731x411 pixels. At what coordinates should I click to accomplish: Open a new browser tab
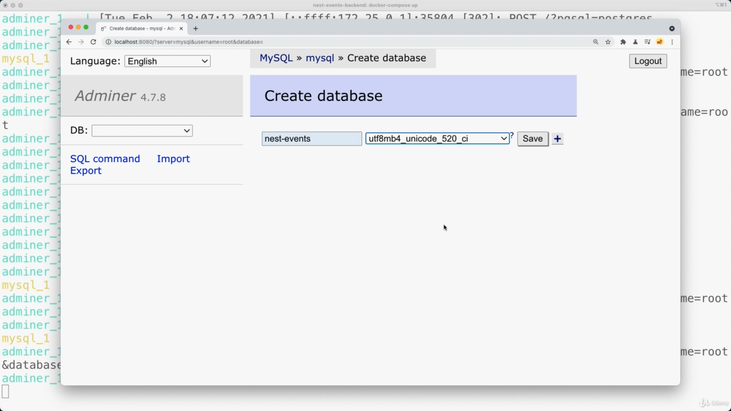coord(195,28)
